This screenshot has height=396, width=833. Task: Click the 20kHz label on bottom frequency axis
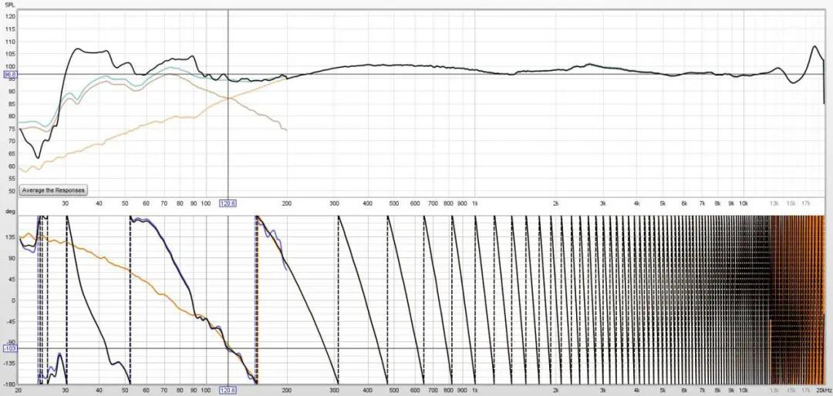point(822,391)
